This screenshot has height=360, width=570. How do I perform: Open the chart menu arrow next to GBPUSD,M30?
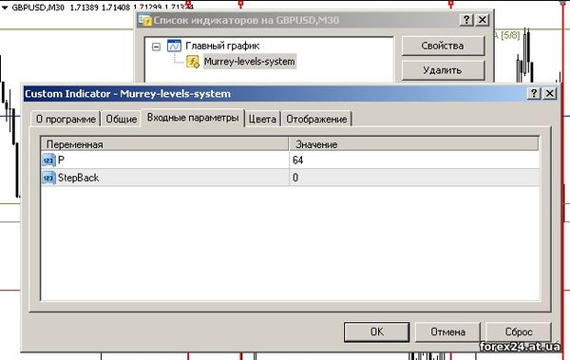tap(5, 8)
